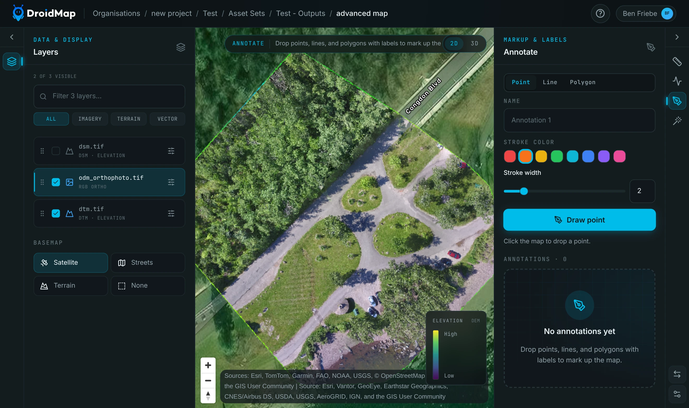The height and width of the screenshot is (408, 689).
Task: Click the dtm.tif elevation mountain icon
Action: click(69, 213)
